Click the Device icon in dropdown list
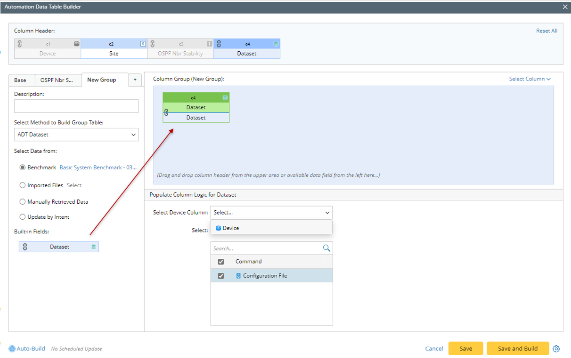 coord(218,228)
